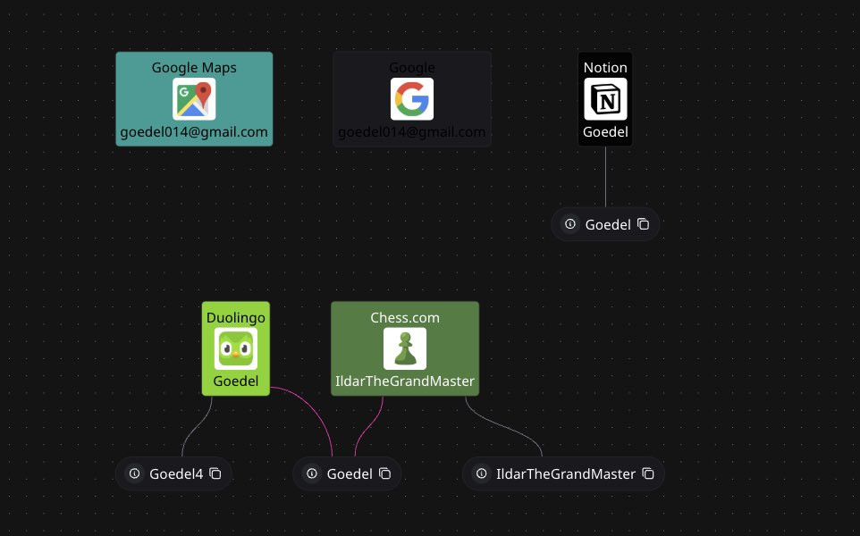860x536 pixels.
Task: Open info on Goedel pill under Notion
Action: click(570, 224)
